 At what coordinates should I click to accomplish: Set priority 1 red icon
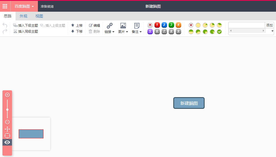tap(157, 25)
